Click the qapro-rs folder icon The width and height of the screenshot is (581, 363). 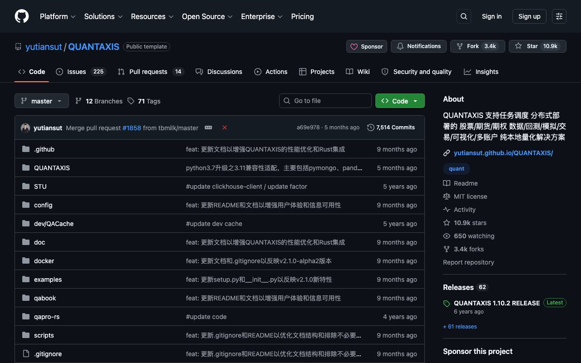pos(26,317)
